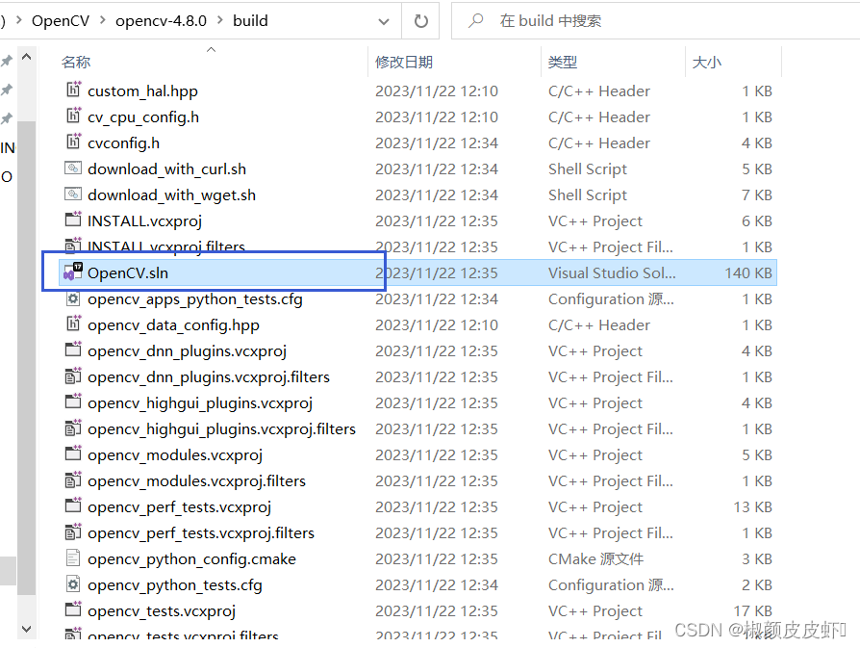Click the build breadcrumb segment

pos(251,21)
